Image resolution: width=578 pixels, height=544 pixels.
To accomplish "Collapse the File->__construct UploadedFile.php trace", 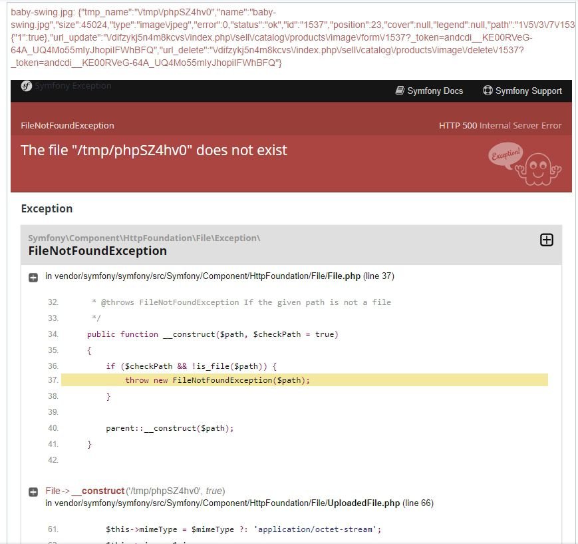I will click(33, 492).
